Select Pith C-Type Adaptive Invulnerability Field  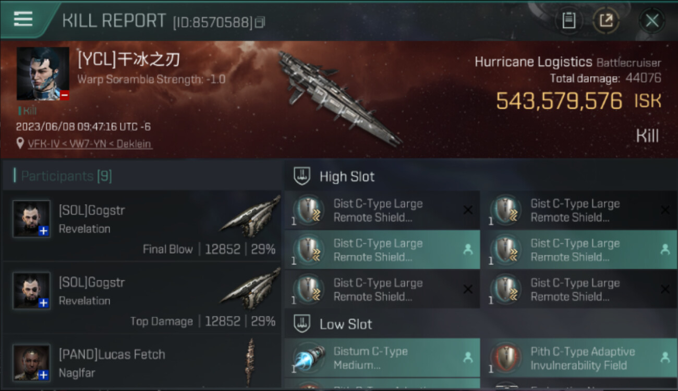[578, 358]
